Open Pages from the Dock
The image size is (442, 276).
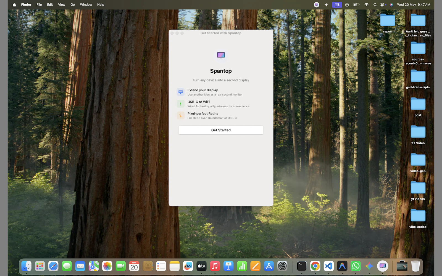(x=255, y=266)
